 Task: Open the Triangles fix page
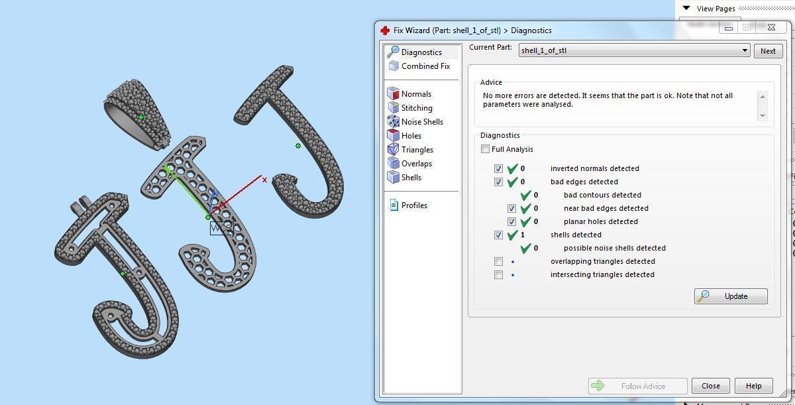pyautogui.click(x=410, y=150)
